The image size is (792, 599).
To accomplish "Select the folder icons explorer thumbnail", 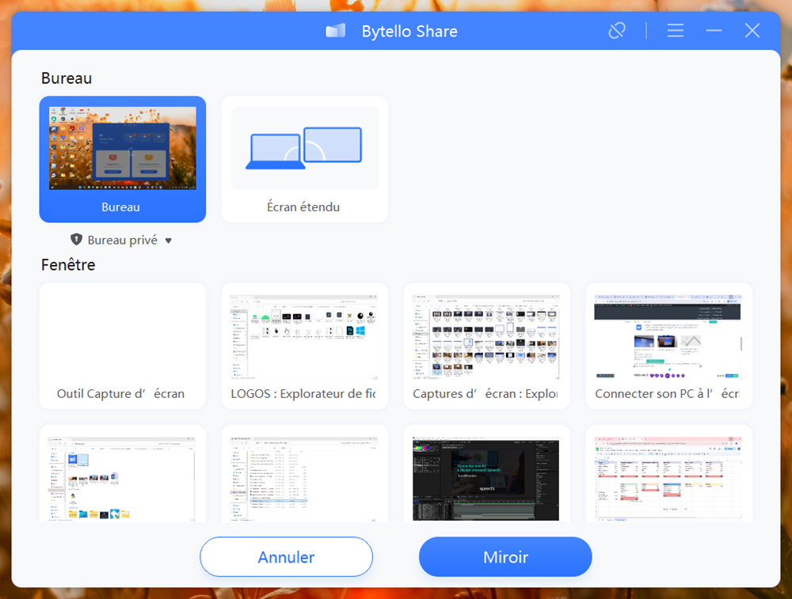I will click(x=123, y=476).
